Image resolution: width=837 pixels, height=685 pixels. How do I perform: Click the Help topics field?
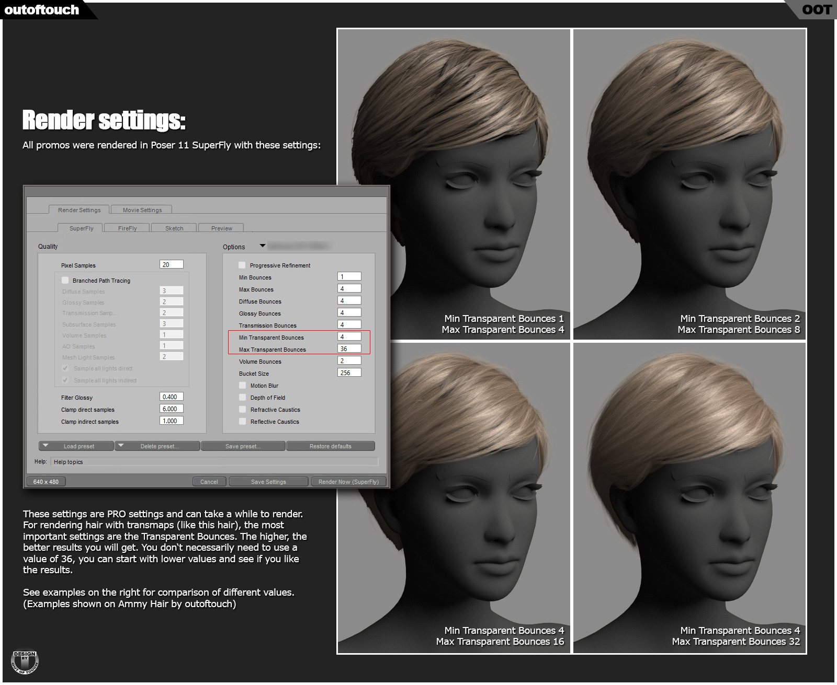tap(214, 462)
